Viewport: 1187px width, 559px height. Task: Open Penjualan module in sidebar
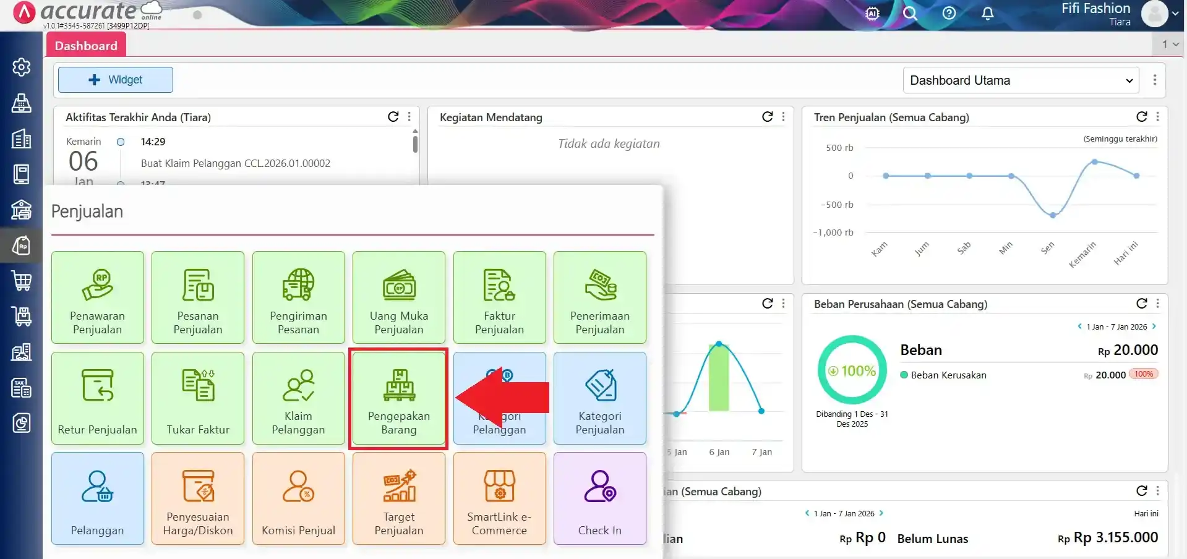22,246
